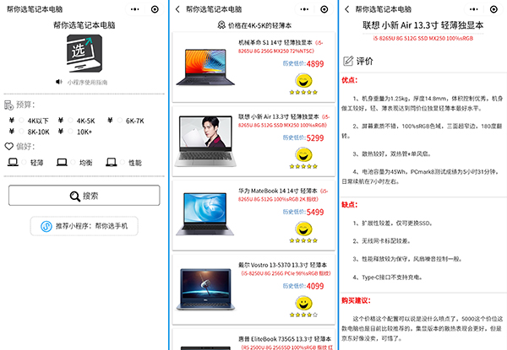Click the laptop icon beside 均衡

coord(62,162)
